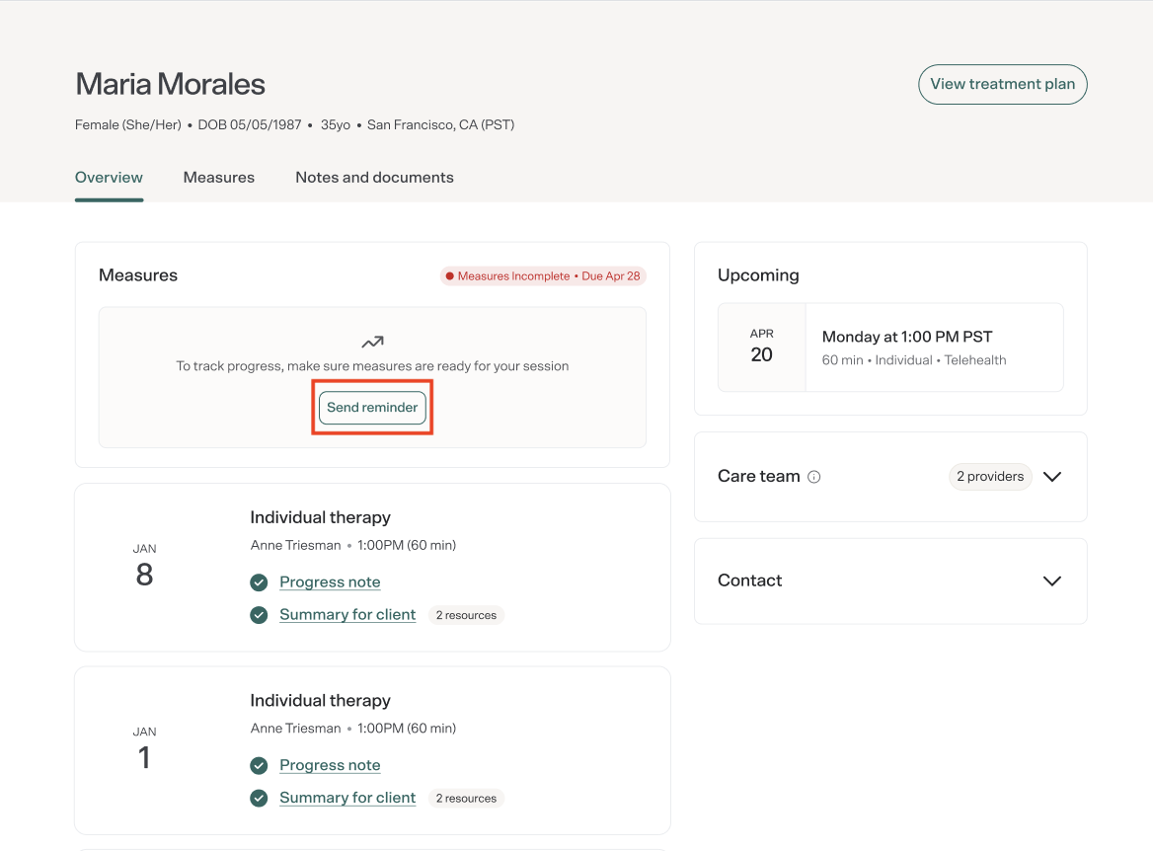Click the check icon beside Jan 1 Summary for client

click(259, 798)
